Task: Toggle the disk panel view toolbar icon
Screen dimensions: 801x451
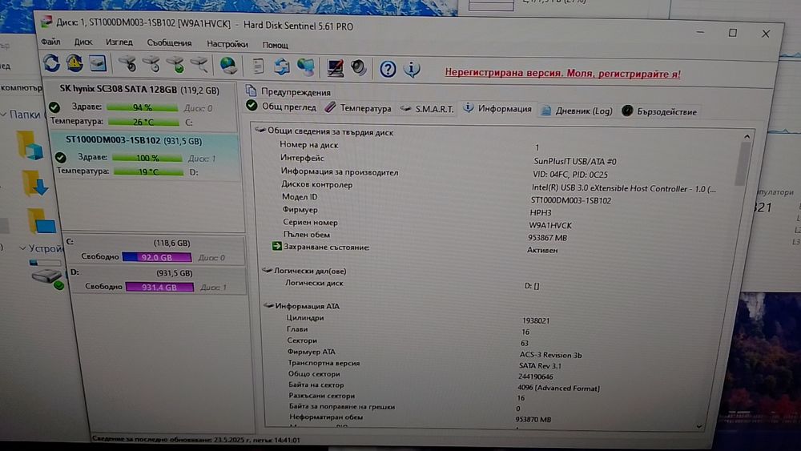Action: coord(98,63)
